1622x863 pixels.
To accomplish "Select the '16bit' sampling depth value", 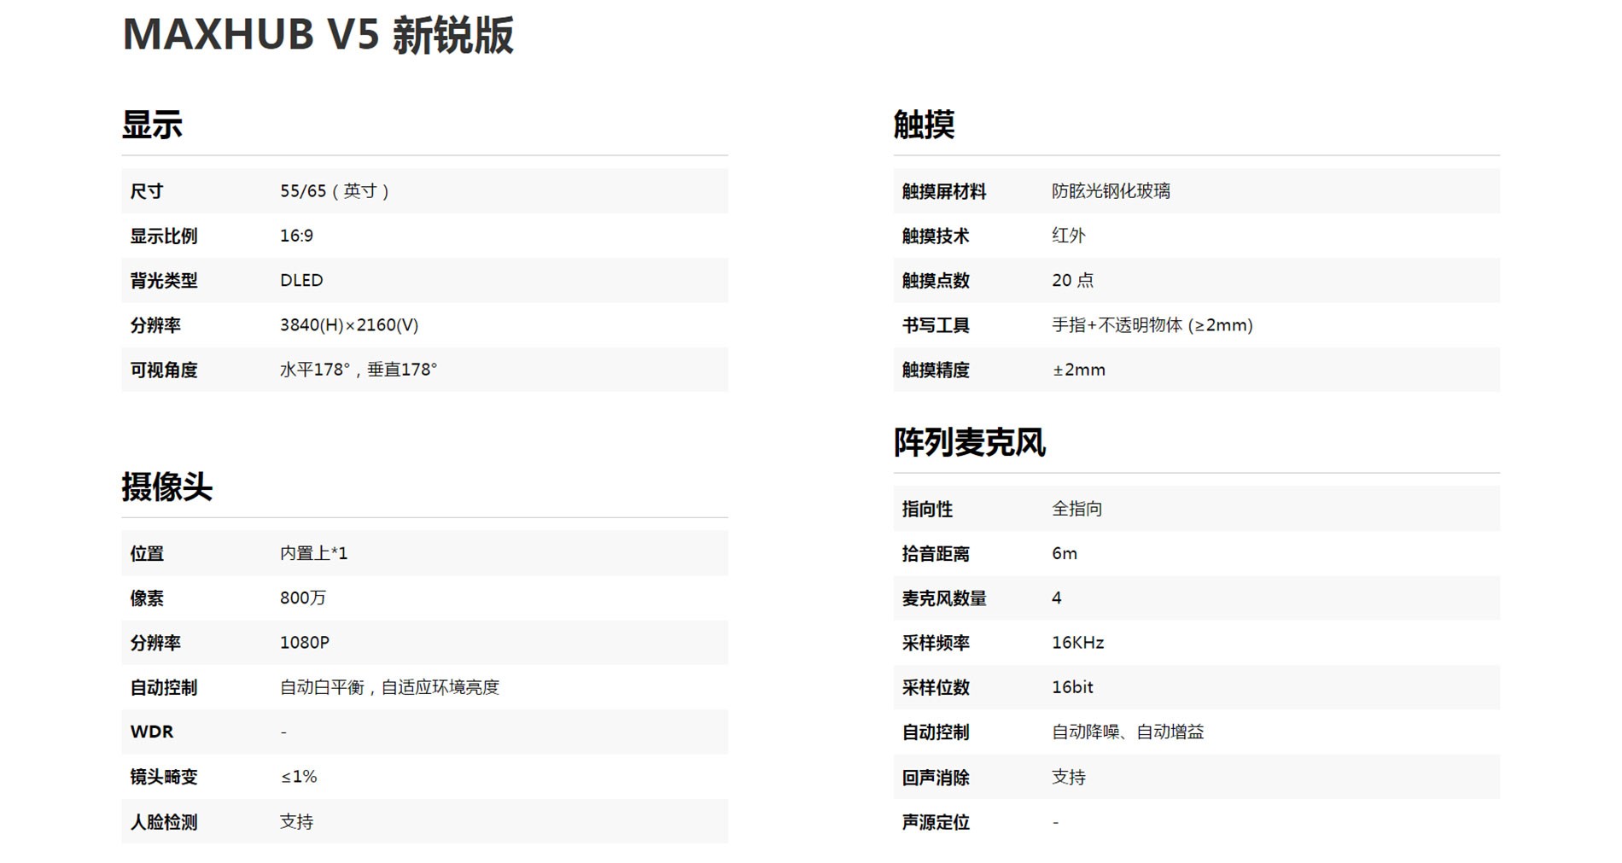I will 1072,687.
